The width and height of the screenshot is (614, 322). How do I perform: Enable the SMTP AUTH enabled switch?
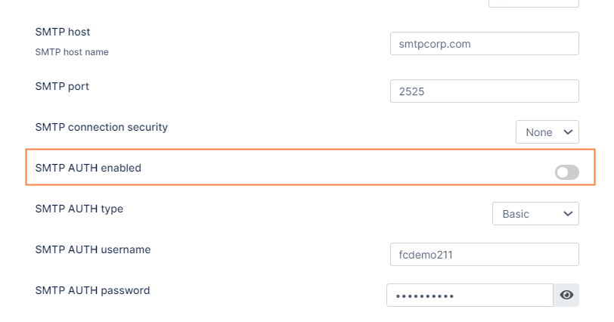(566, 173)
